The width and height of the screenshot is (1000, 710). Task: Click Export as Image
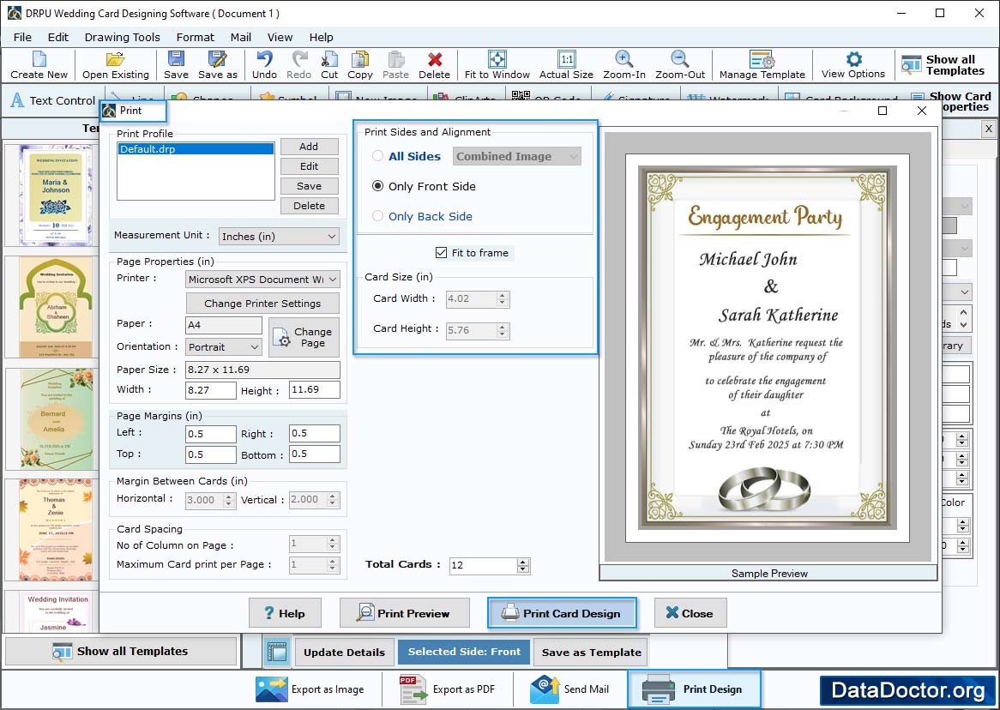coord(310,689)
